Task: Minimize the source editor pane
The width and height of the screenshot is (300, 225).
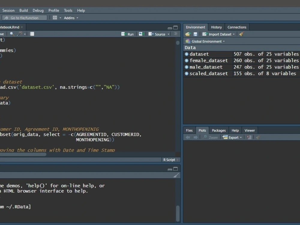Action: 170,28
